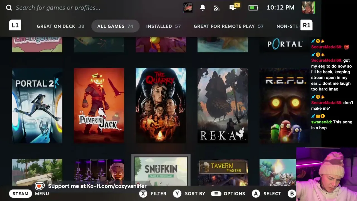Click the X button icon for Filter
This screenshot has width=357, height=201.
pos(143,193)
